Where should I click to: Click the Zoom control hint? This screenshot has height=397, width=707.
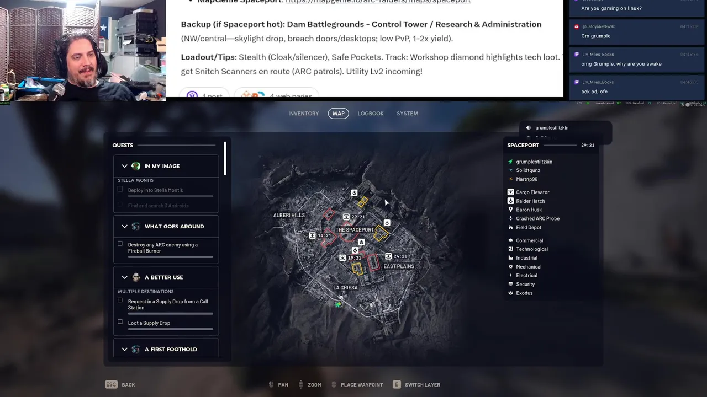tap(310, 384)
